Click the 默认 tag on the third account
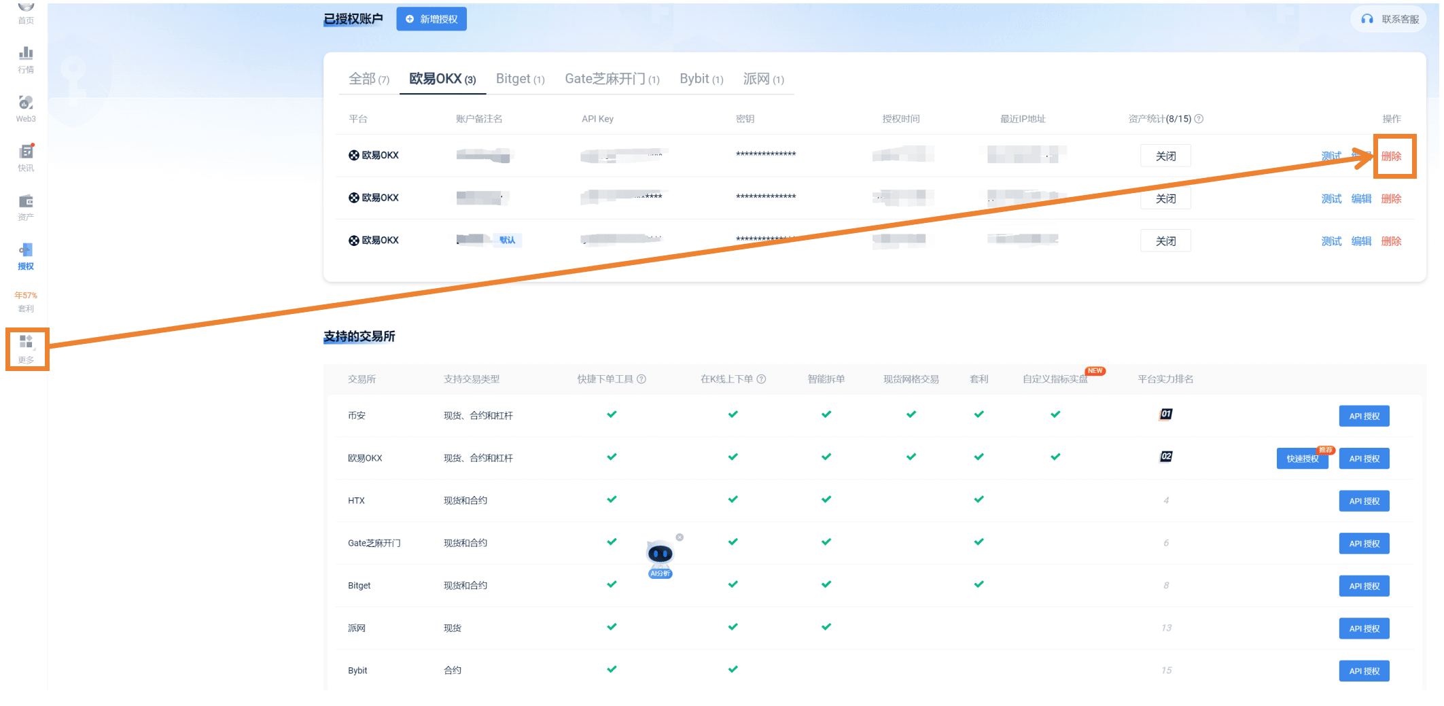Viewport: 1444px width, 706px height. click(x=507, y=240)
